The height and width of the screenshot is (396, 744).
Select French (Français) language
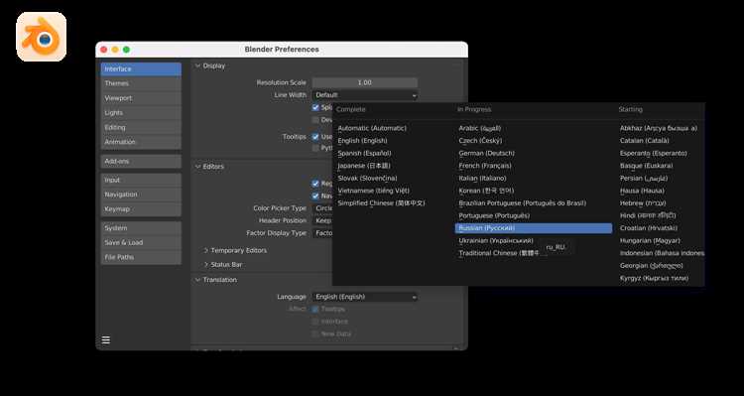485,166
